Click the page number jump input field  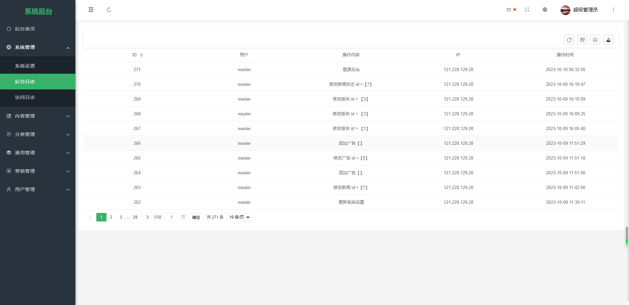pyautogui.click(x=171, y=217)
